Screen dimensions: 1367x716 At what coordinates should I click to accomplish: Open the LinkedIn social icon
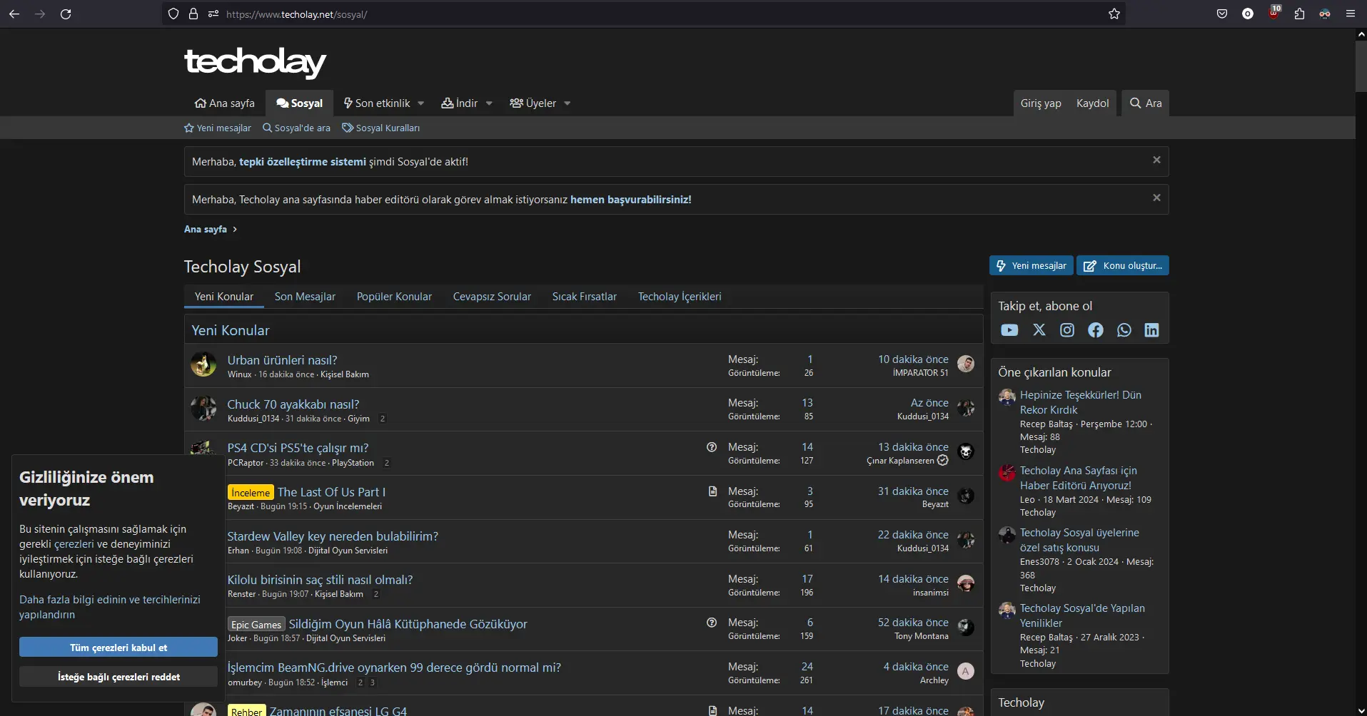click(1152, 330)
